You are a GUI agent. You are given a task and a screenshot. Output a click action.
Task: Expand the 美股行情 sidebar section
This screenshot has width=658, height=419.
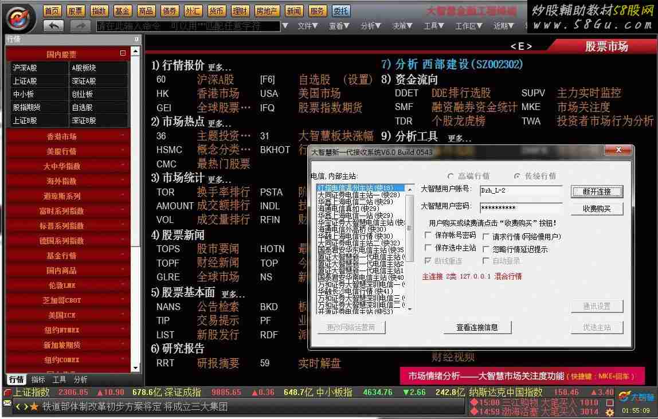pyautogui.click(x=68, y=151)
